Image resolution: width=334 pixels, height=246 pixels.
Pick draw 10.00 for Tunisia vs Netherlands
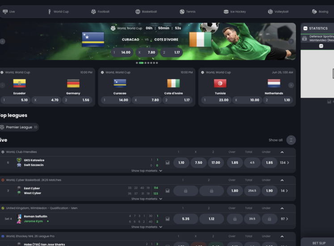point(247,100)
